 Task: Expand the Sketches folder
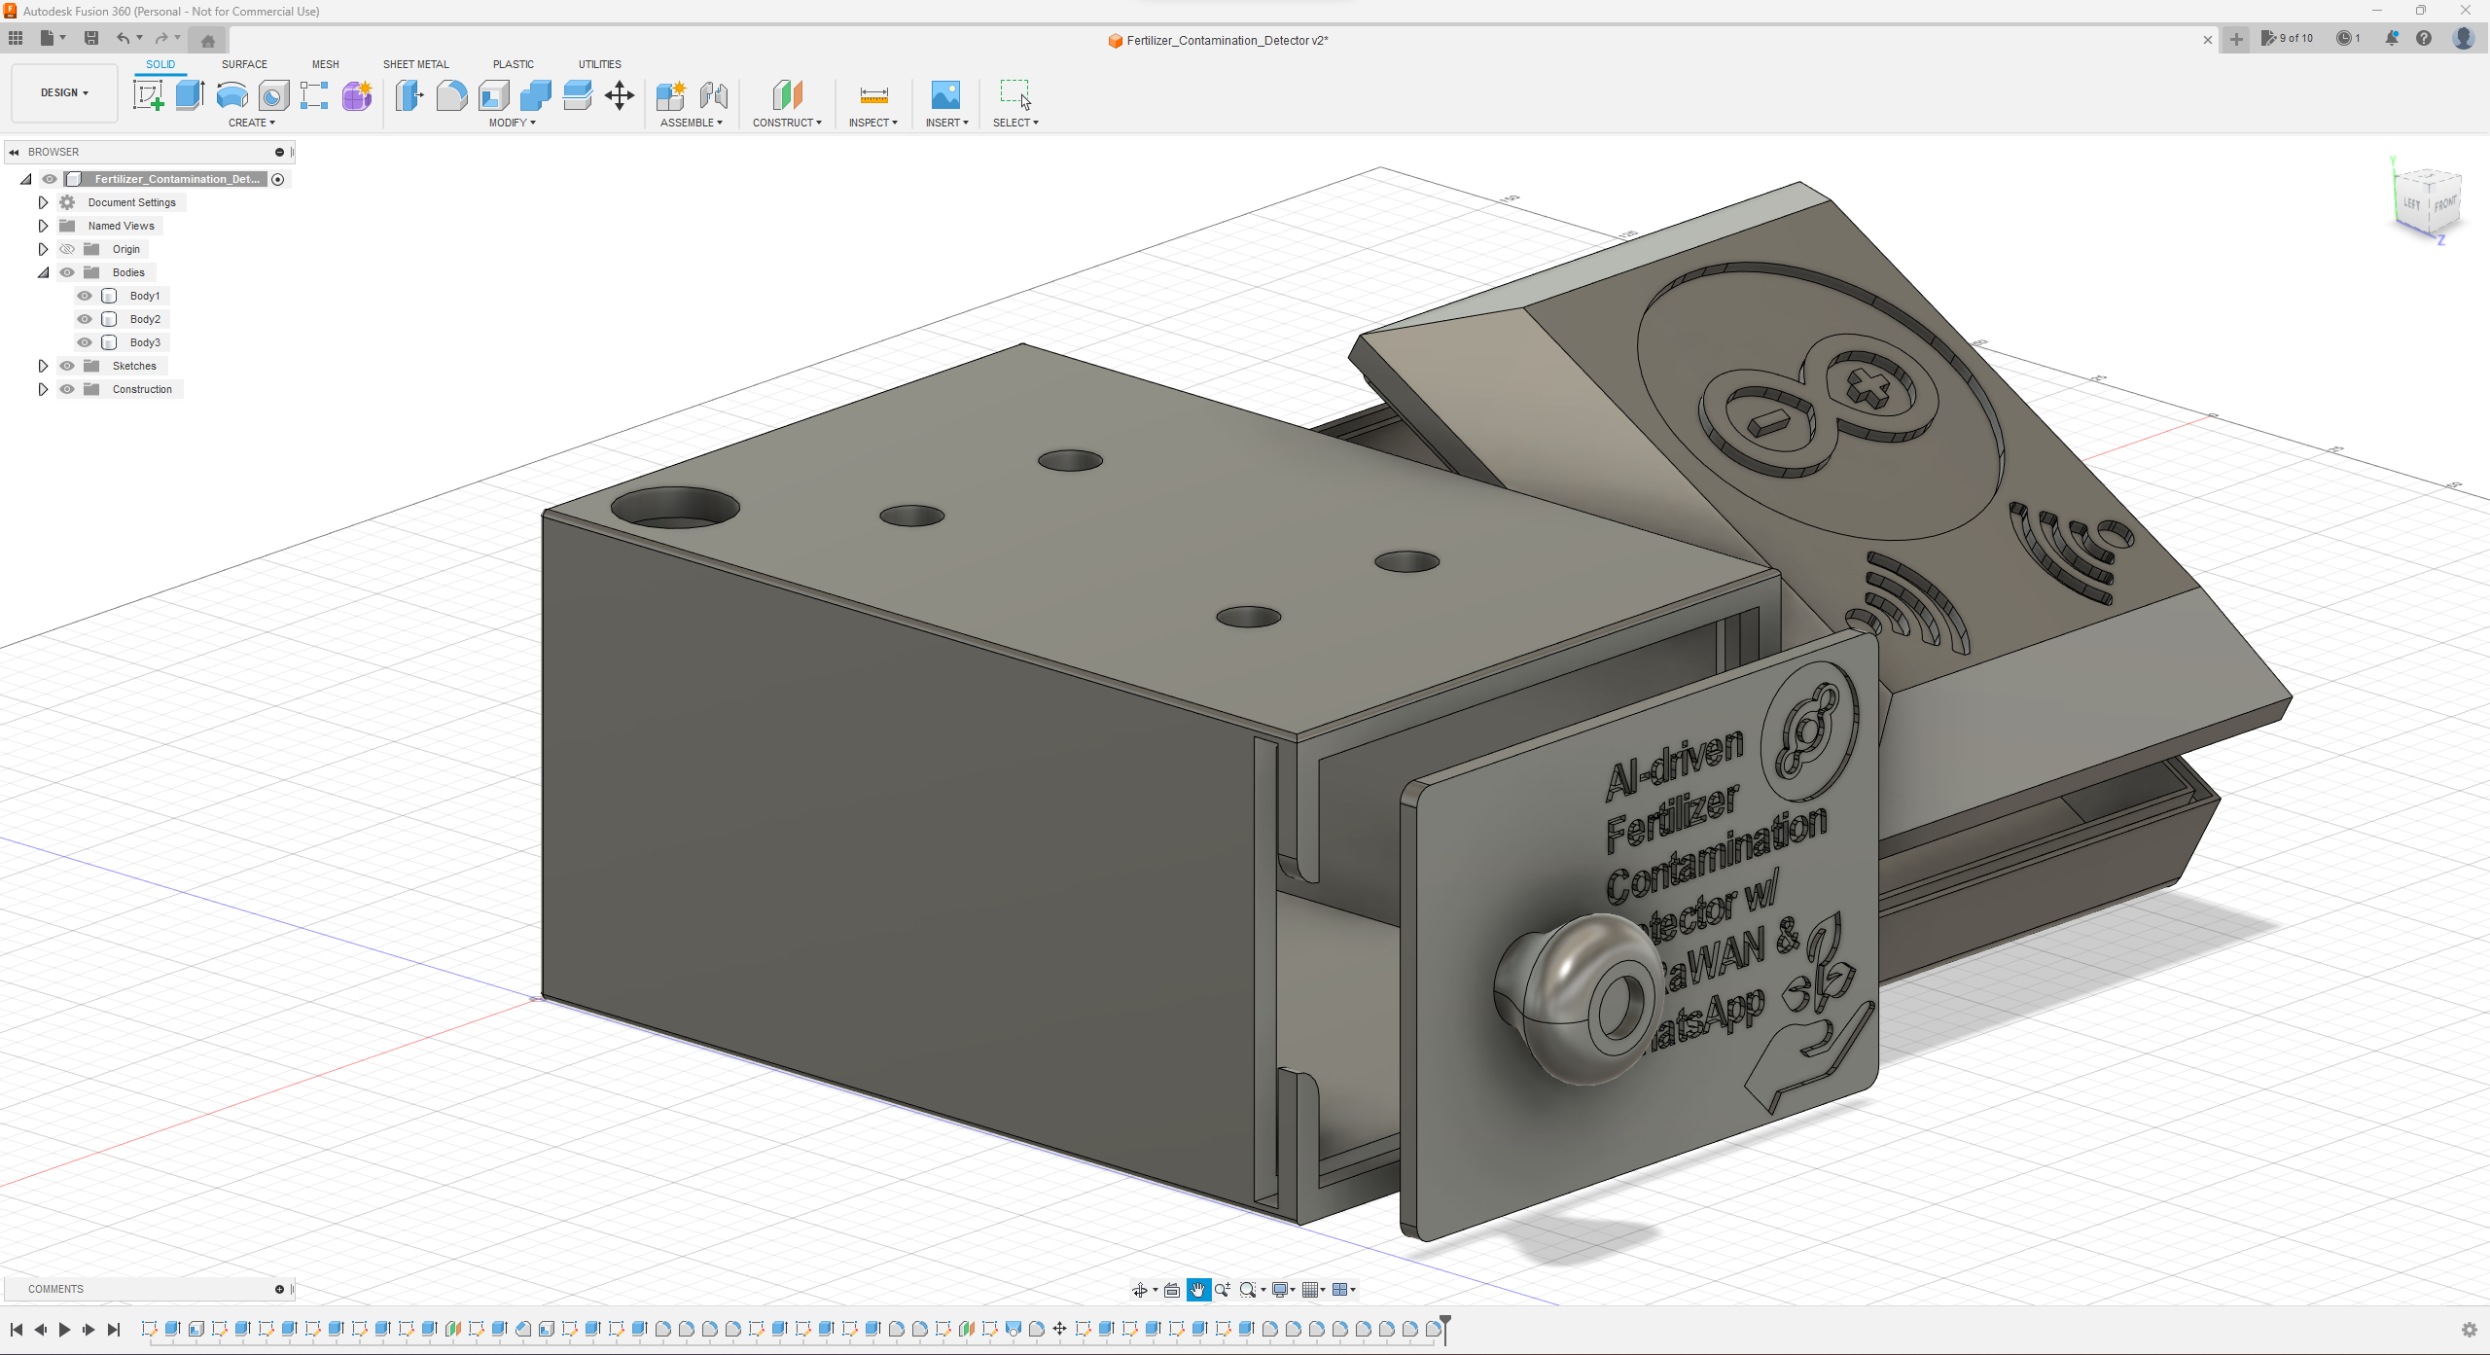43,366
